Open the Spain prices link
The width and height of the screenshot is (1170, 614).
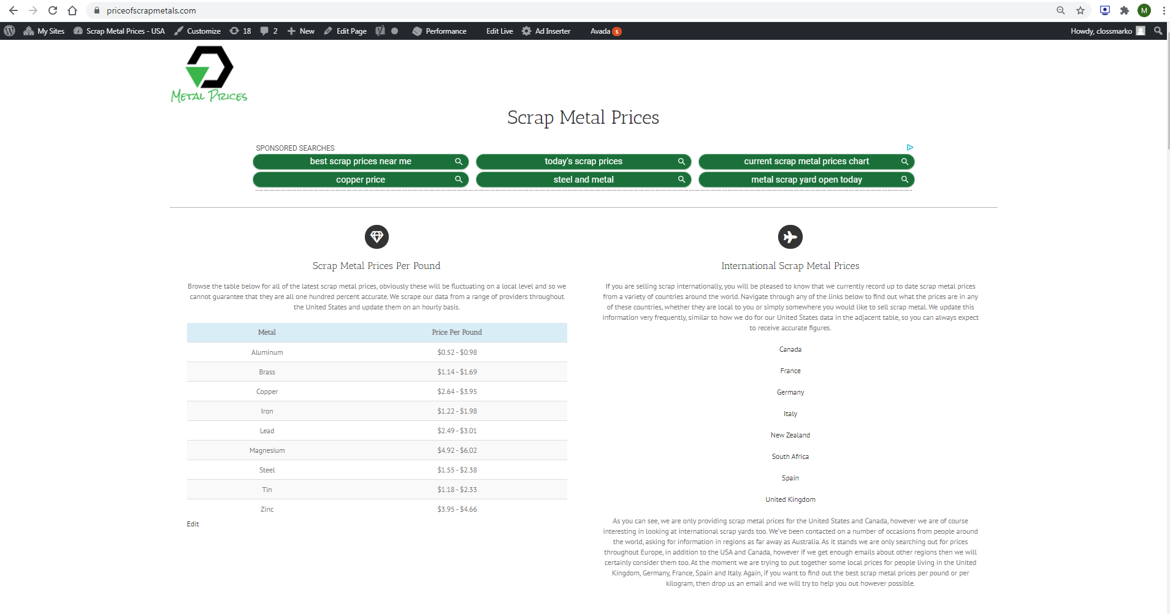790,478
